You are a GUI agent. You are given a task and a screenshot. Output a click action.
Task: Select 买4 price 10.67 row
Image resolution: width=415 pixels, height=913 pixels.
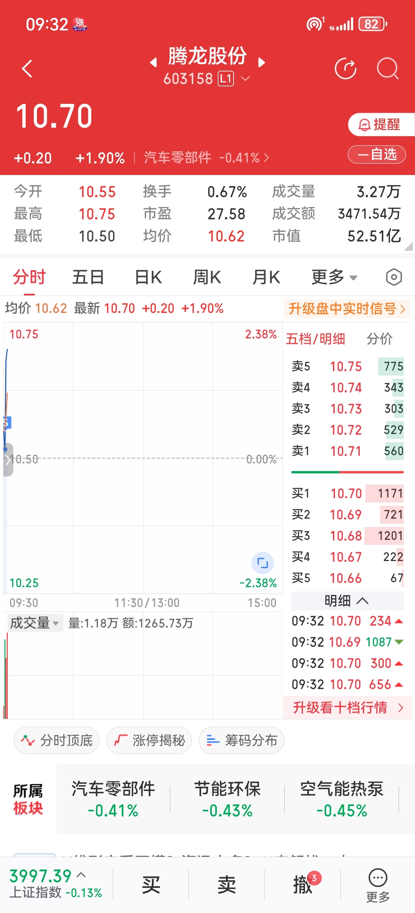click(347, 557)
